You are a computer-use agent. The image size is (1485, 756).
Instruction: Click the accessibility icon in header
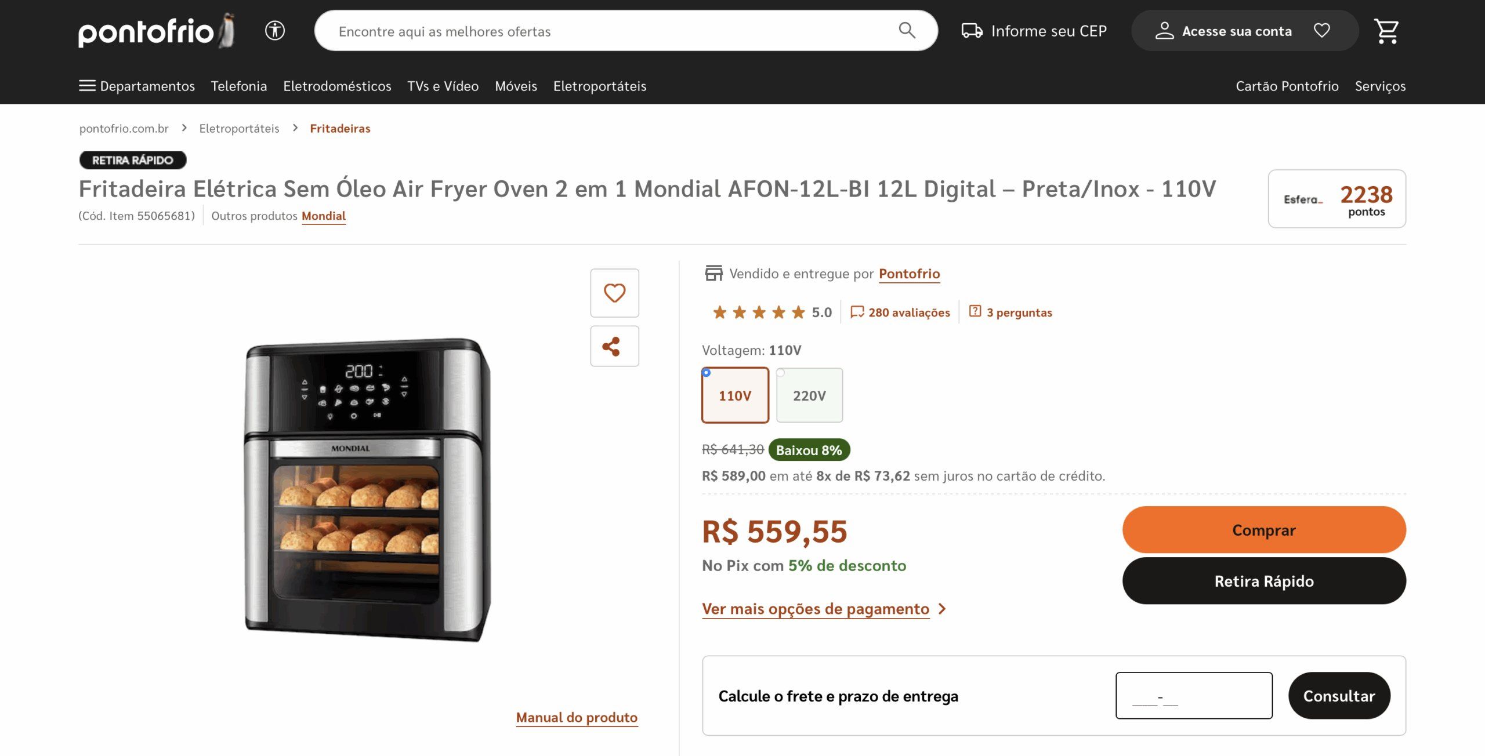(x=275, y=31)
